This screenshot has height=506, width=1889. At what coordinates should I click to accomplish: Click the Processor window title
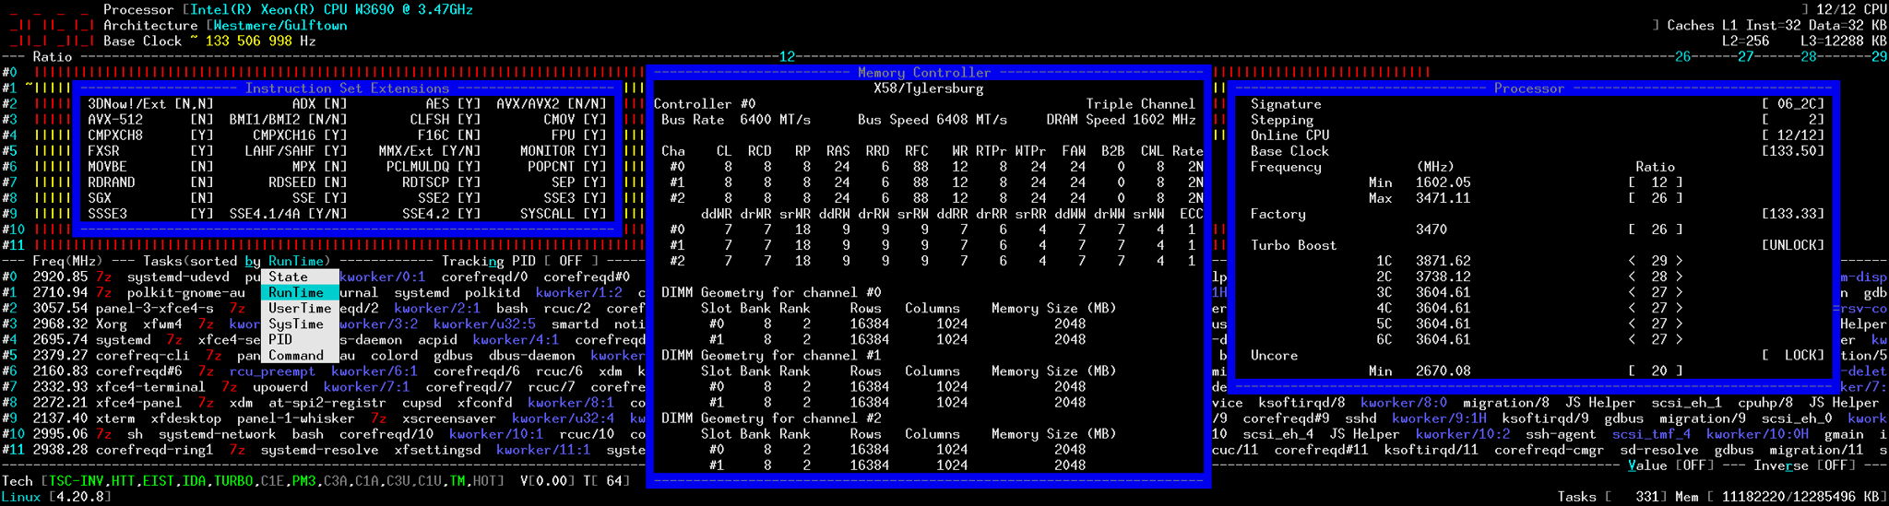pyautogui.click(x=1529, y=88)
